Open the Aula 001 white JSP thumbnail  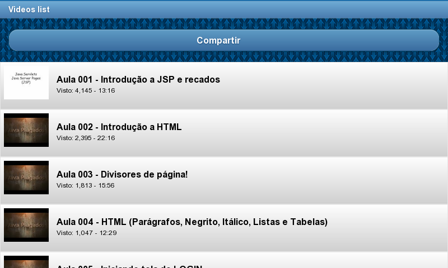(26, 83)
